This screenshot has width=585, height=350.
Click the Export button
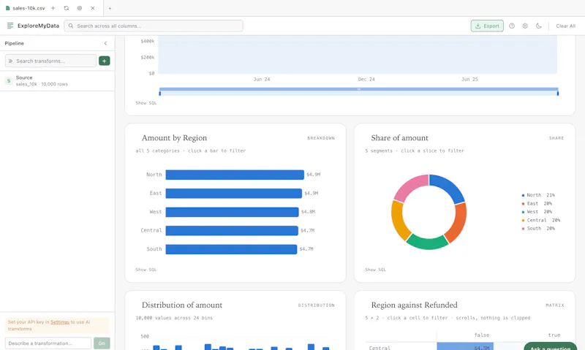tap(487, 26)
